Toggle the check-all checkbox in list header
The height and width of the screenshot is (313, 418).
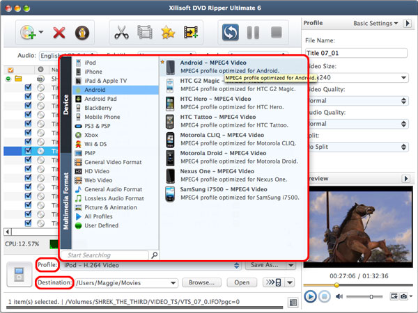(10, 70)
